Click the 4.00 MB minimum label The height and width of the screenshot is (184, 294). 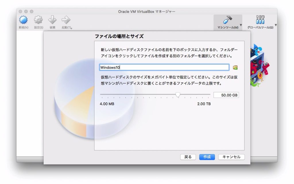107,104
